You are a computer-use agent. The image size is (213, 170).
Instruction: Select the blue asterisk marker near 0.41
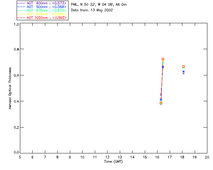(161, 100)
